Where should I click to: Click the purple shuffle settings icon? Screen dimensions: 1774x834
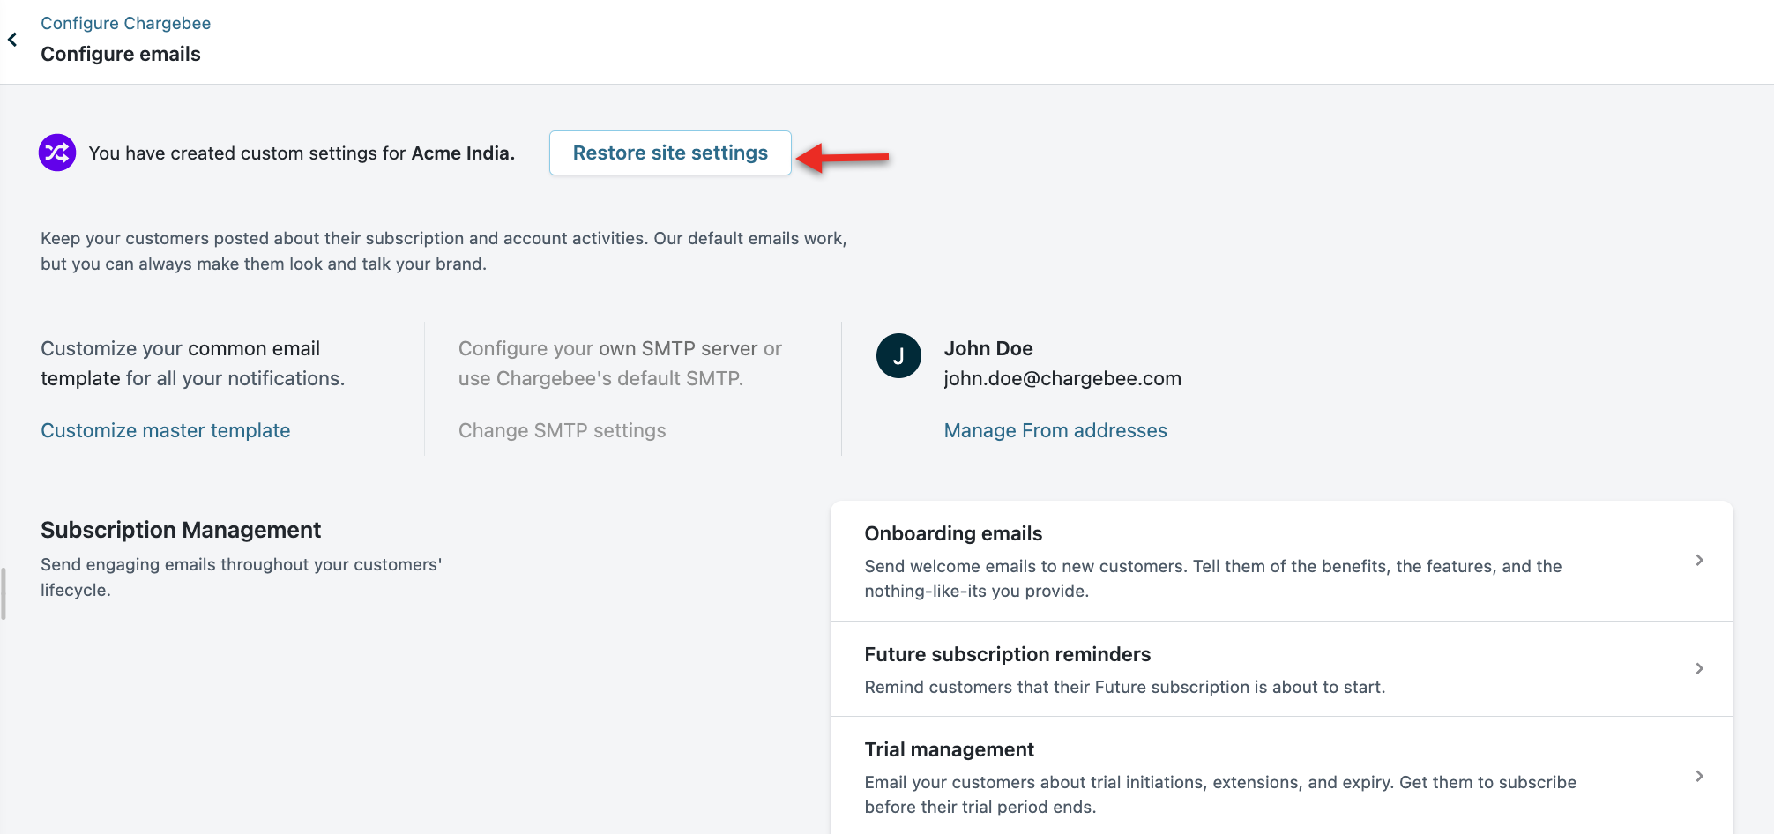[57, 153]
